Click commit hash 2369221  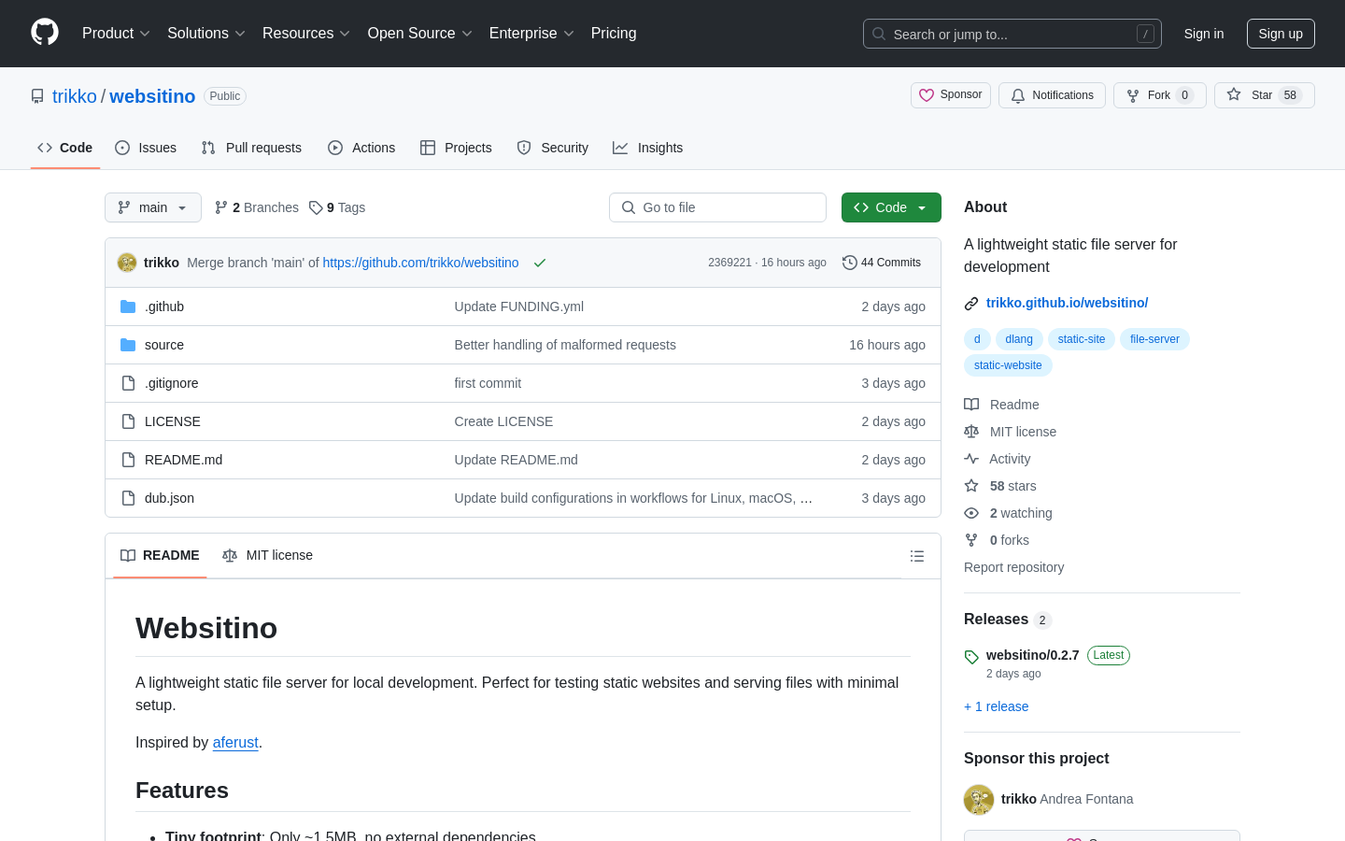(729, 263)
